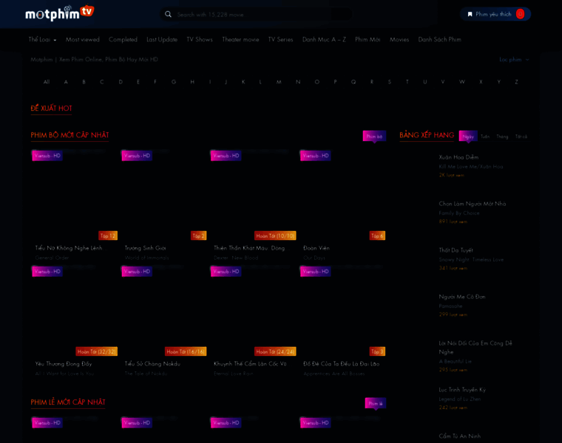
Task: Filter movies by letter M
Action: (279, 82)
